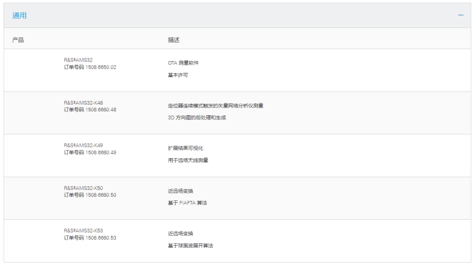Viewport: 474px width, 267px height.
Task: Click order number 1508.6650.02
Action: pos(90,67)
